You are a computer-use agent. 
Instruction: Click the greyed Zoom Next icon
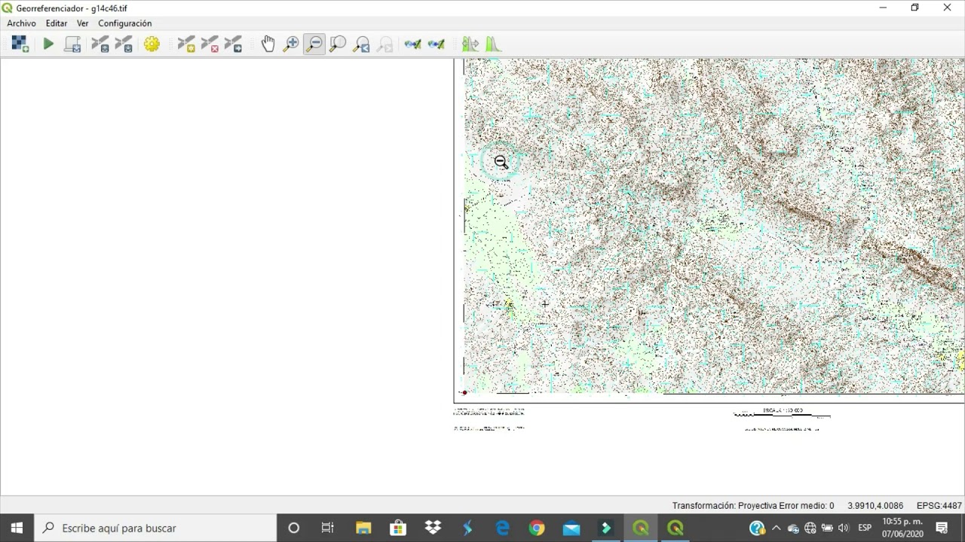pos(384,44)
